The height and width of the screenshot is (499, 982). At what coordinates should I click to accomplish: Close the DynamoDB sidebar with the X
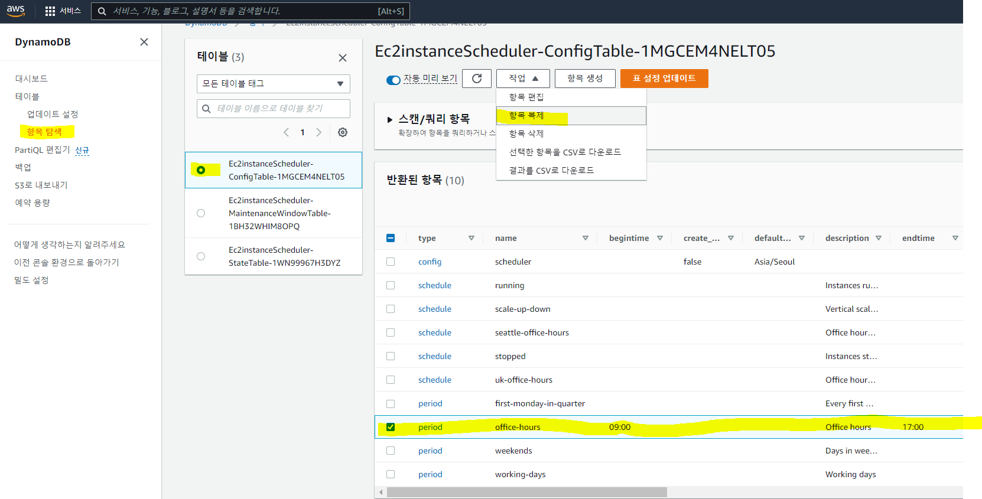click(144, 42)
